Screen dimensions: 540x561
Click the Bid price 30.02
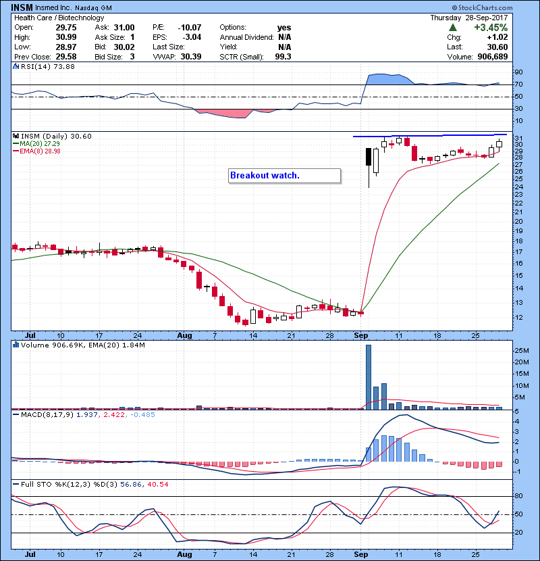point(124,47)
